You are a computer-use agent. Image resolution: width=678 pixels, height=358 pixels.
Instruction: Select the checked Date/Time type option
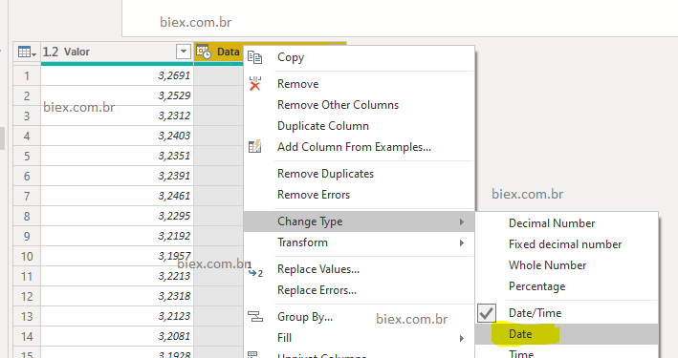pos(567,313)
